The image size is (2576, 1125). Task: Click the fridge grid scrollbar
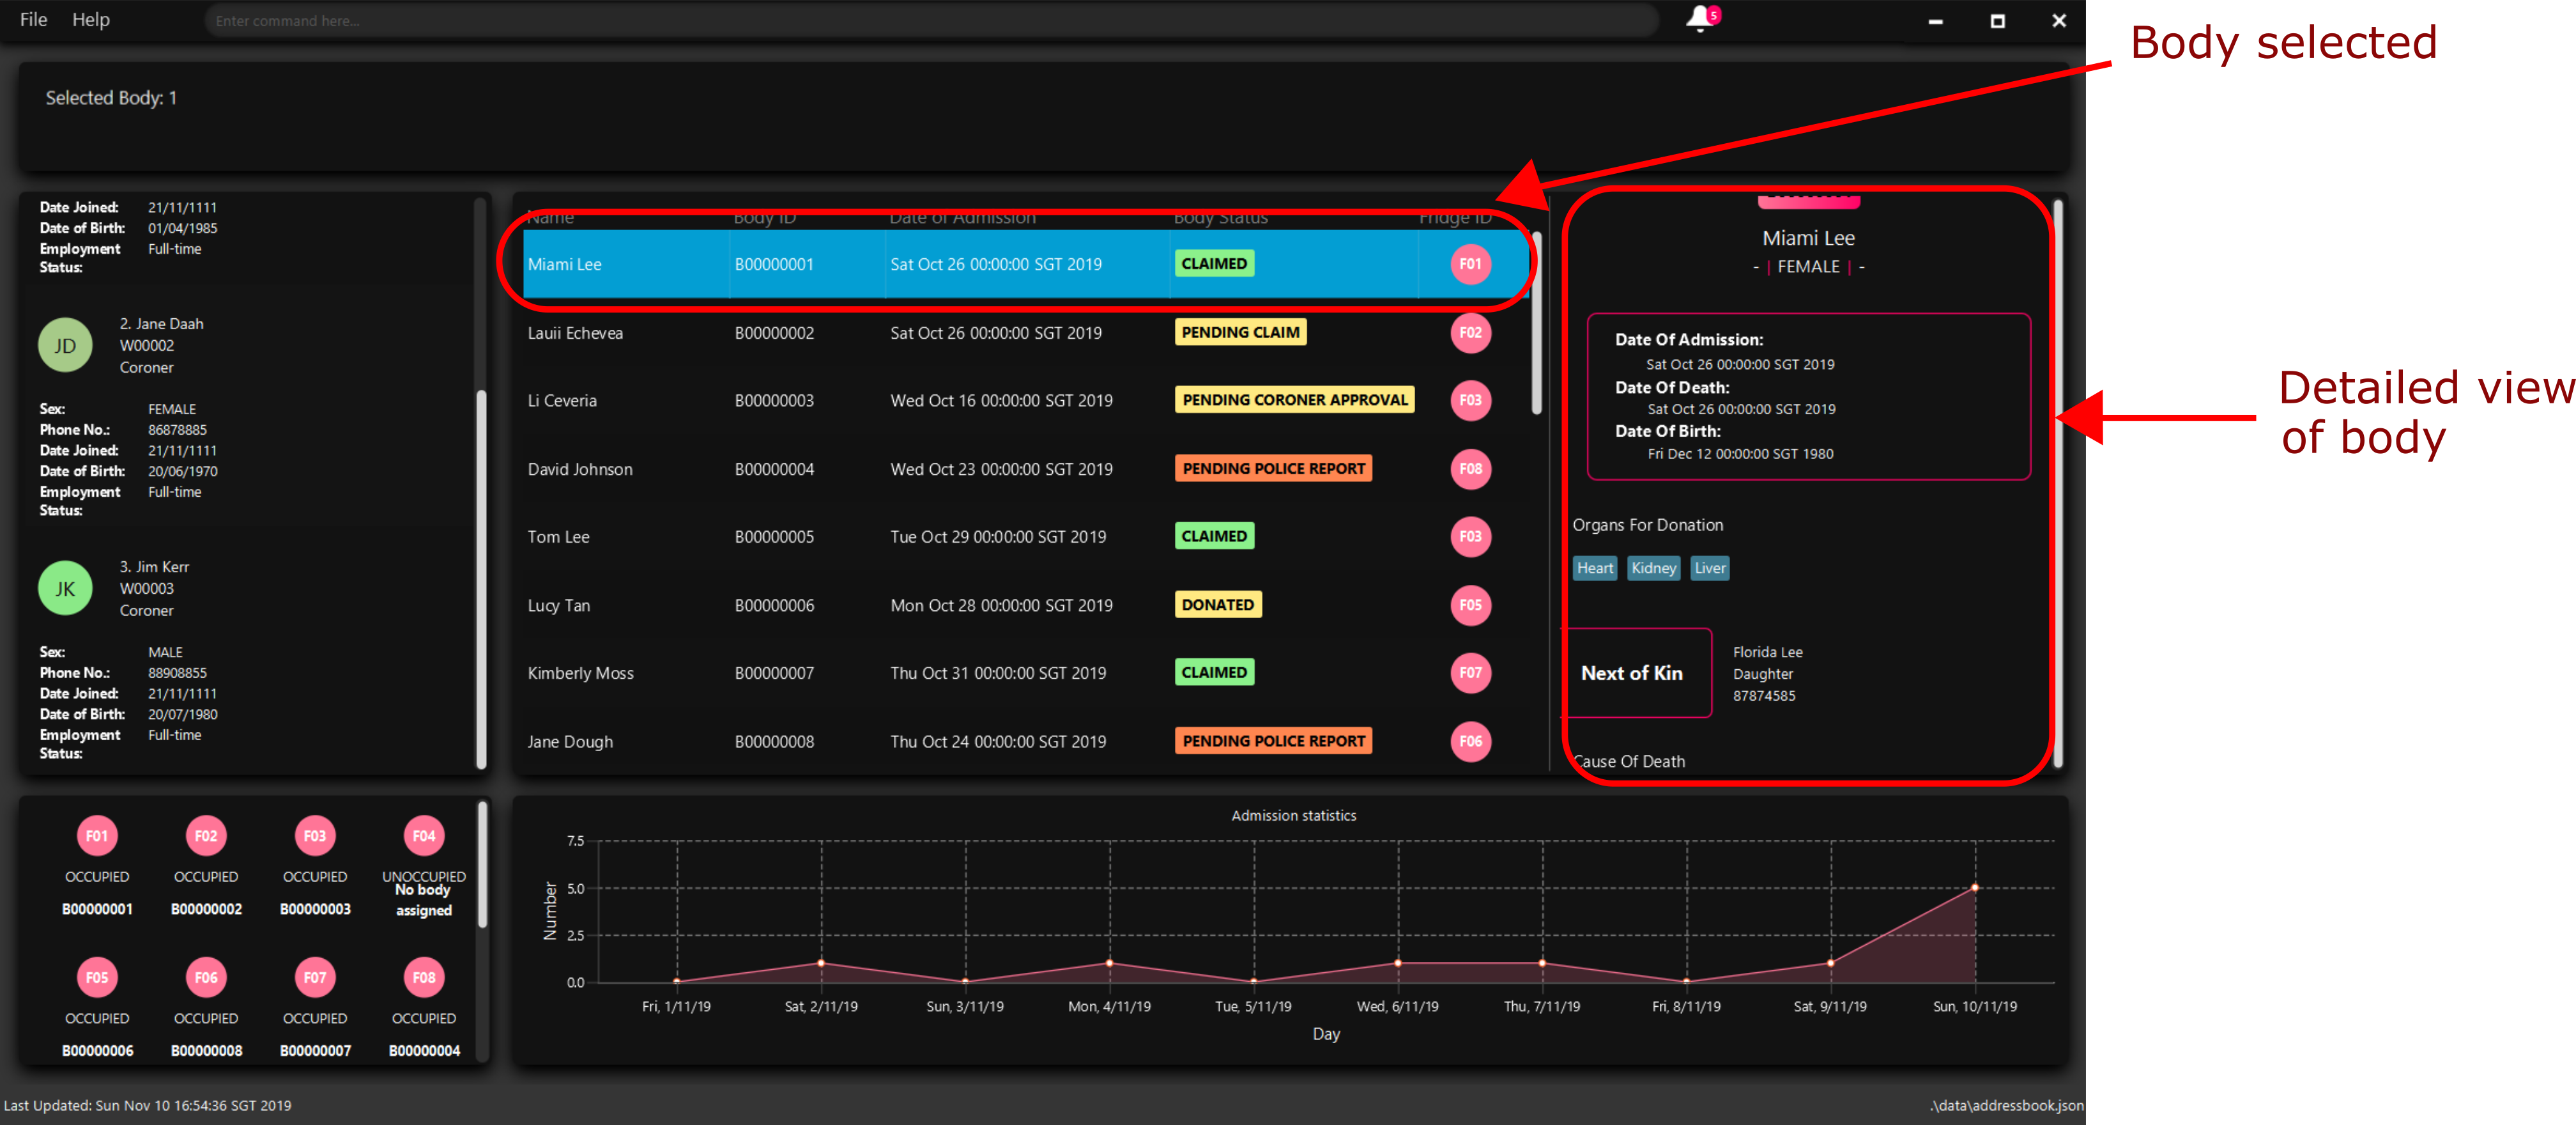pyautogui.click(x=482, y=865)
